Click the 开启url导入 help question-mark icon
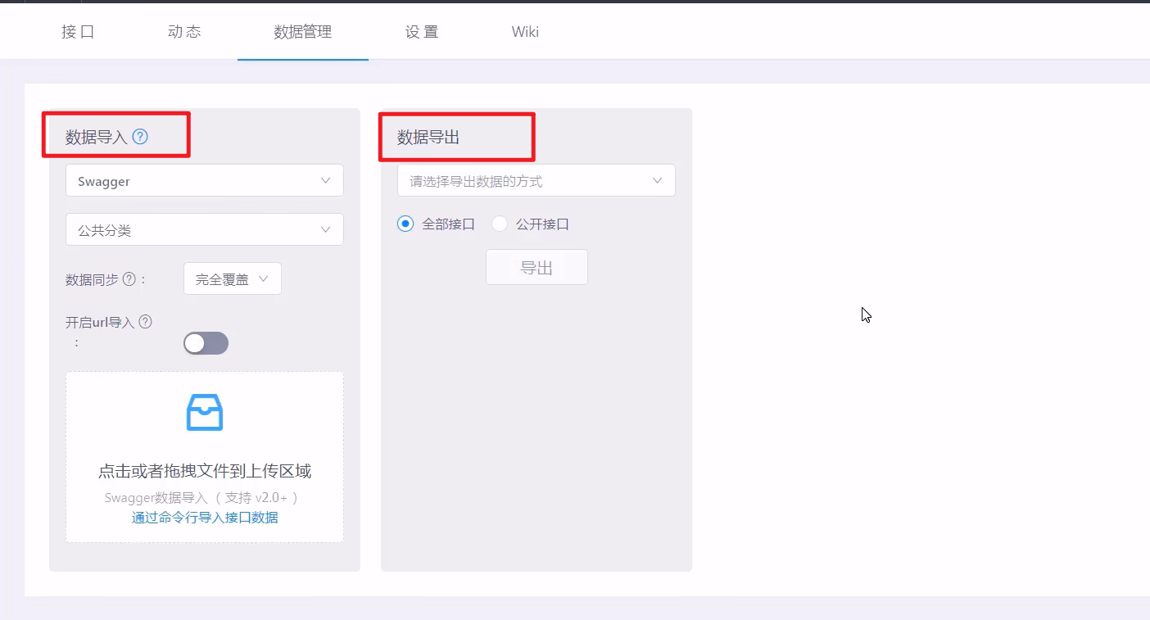1150x620 pixels. 145,322
